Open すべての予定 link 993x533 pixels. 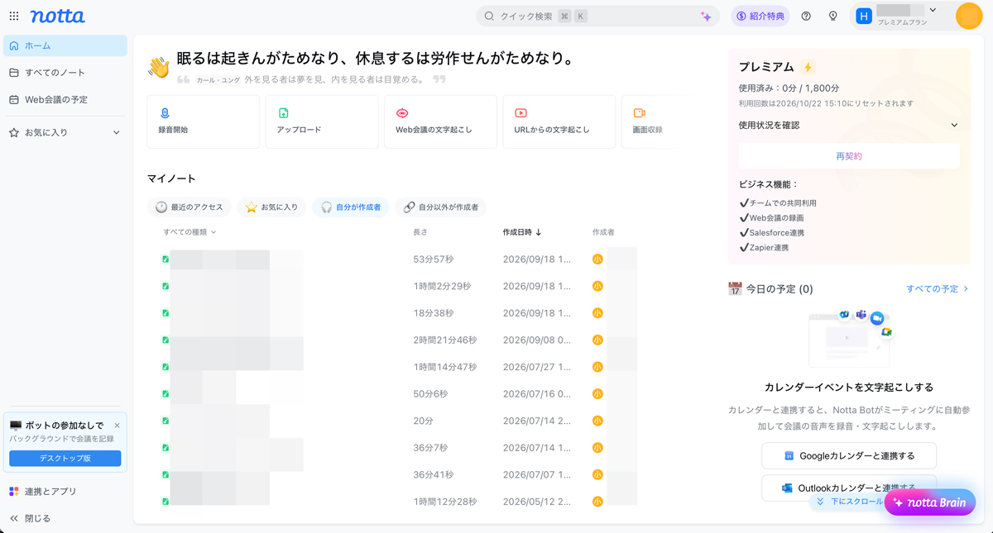click(x=937, y=289)
